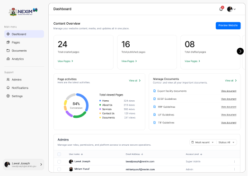Click the 84% Conversion donut chart
This screenshot has height=176, width=248.
click(x=76, y=106)
